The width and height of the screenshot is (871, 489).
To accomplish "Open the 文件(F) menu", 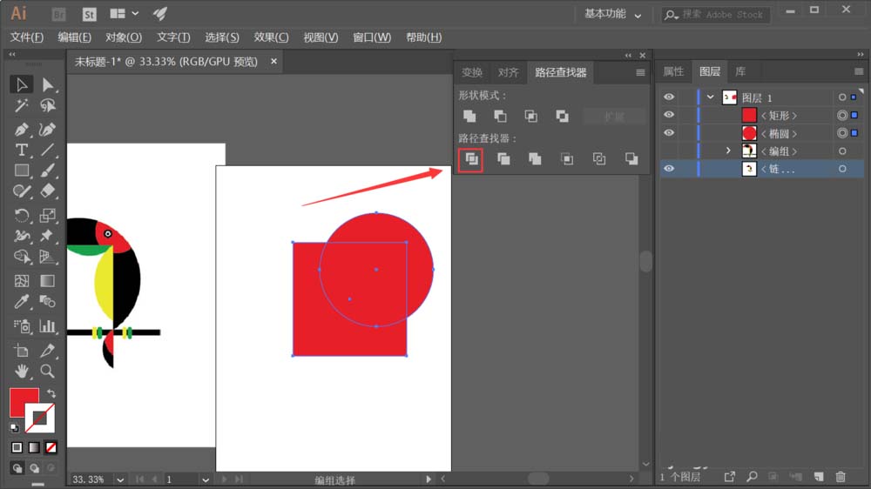I will pos(26,37).
